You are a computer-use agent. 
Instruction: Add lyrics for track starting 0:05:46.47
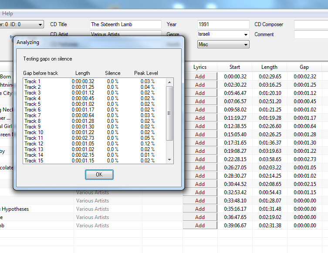point(200,93)
